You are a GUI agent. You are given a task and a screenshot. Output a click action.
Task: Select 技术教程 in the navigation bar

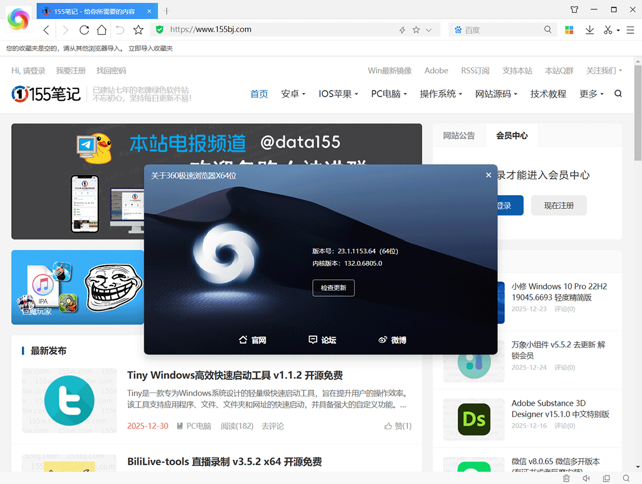coord(548,94)
